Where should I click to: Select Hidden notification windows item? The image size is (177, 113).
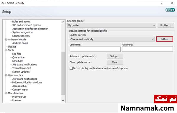(x=27, y=82)
